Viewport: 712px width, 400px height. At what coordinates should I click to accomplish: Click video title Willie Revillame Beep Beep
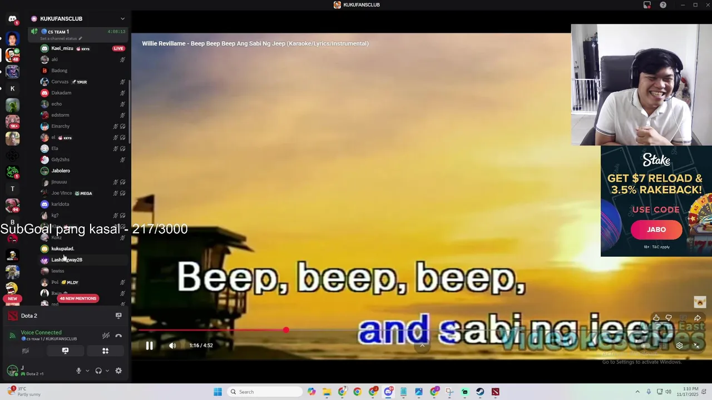pyautogui.click(x=255, y=43)
